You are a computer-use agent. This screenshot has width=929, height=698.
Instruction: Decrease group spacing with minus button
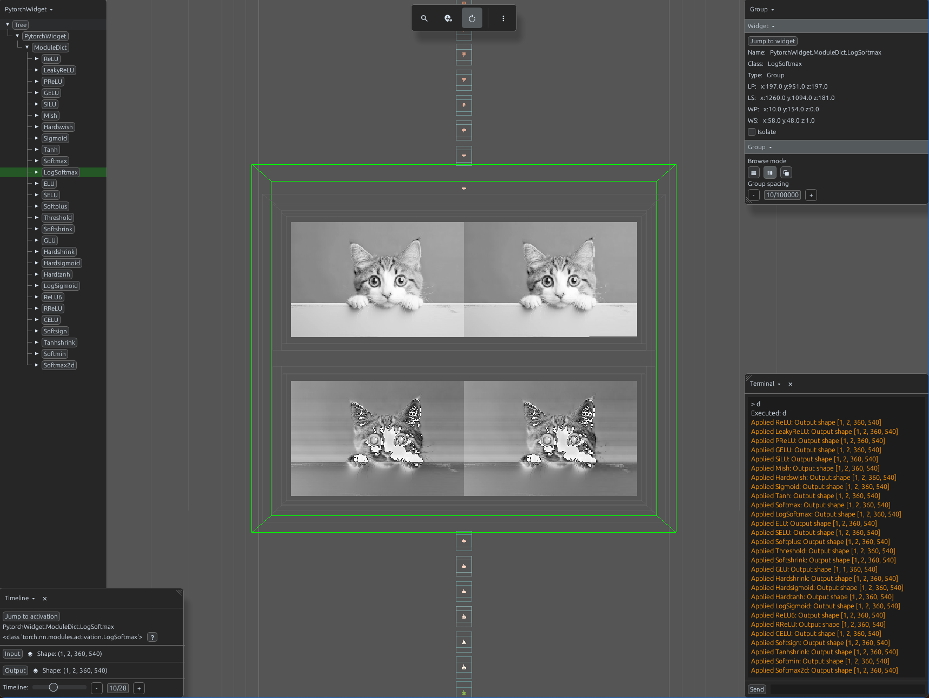tap(754, 196)
